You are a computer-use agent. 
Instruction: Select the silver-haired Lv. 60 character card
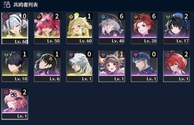pos(15,28)
